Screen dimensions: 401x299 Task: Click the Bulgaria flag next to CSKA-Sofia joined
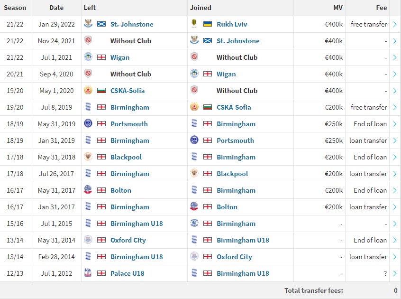click(208, 107)
